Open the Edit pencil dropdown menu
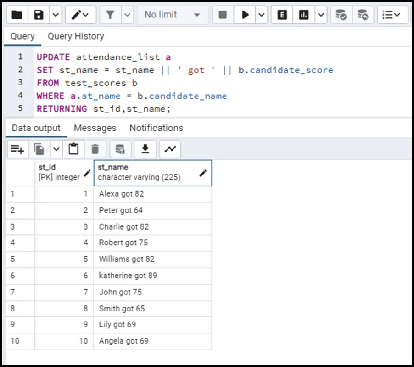 pos(80,15)
